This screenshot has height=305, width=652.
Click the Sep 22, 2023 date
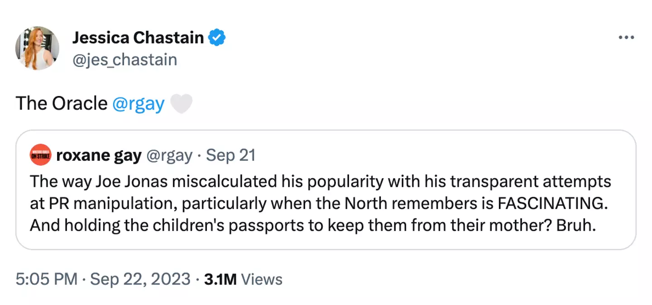point(140,279)
